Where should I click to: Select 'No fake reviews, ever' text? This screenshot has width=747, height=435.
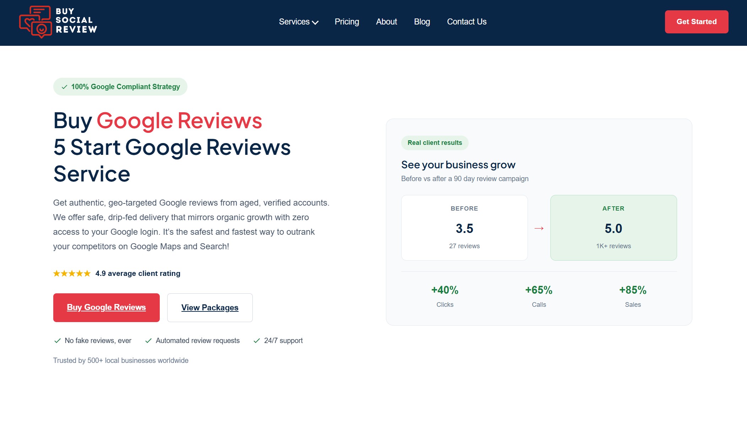(x=98, y=341)
